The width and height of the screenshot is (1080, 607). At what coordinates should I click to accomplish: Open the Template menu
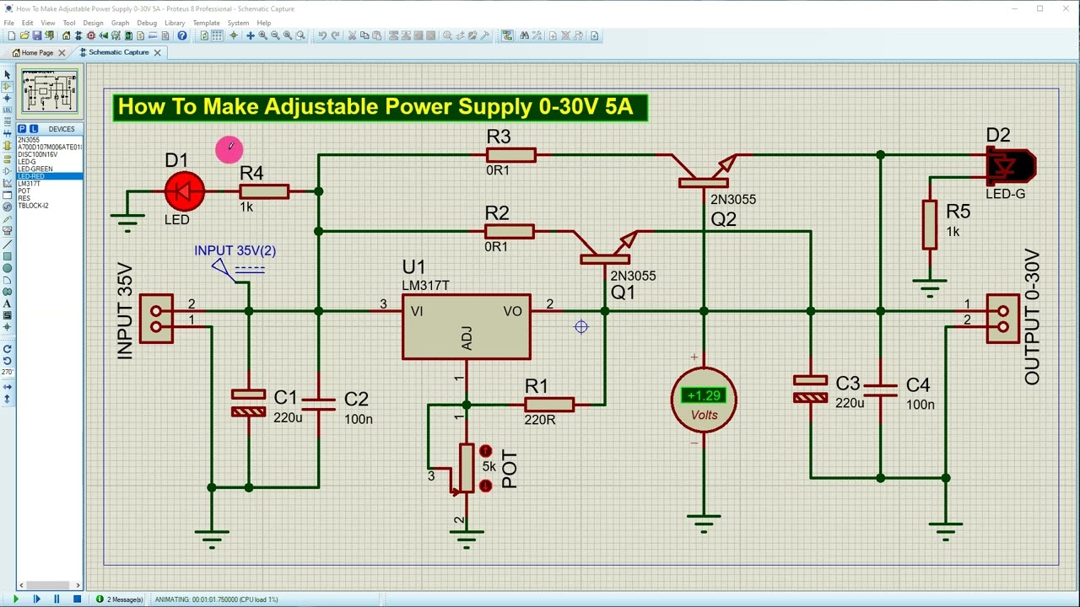click(206, 23)
